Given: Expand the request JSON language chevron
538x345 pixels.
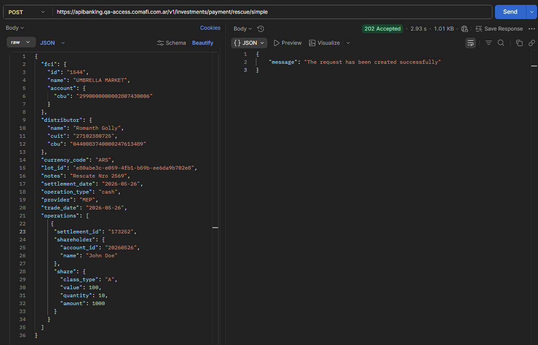Looking at the screenshot, I should [63, 43].
